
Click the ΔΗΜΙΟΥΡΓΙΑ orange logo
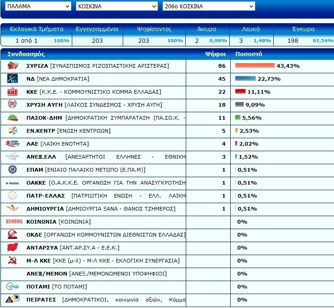[x=13, y=208]
